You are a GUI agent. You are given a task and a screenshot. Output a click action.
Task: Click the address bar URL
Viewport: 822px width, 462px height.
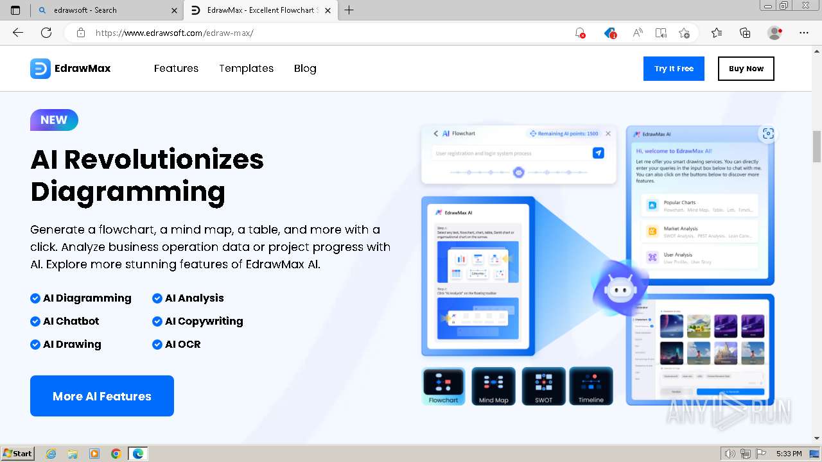[175, 33]
